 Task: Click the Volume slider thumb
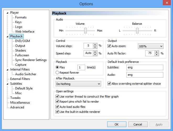pos(85,31)
